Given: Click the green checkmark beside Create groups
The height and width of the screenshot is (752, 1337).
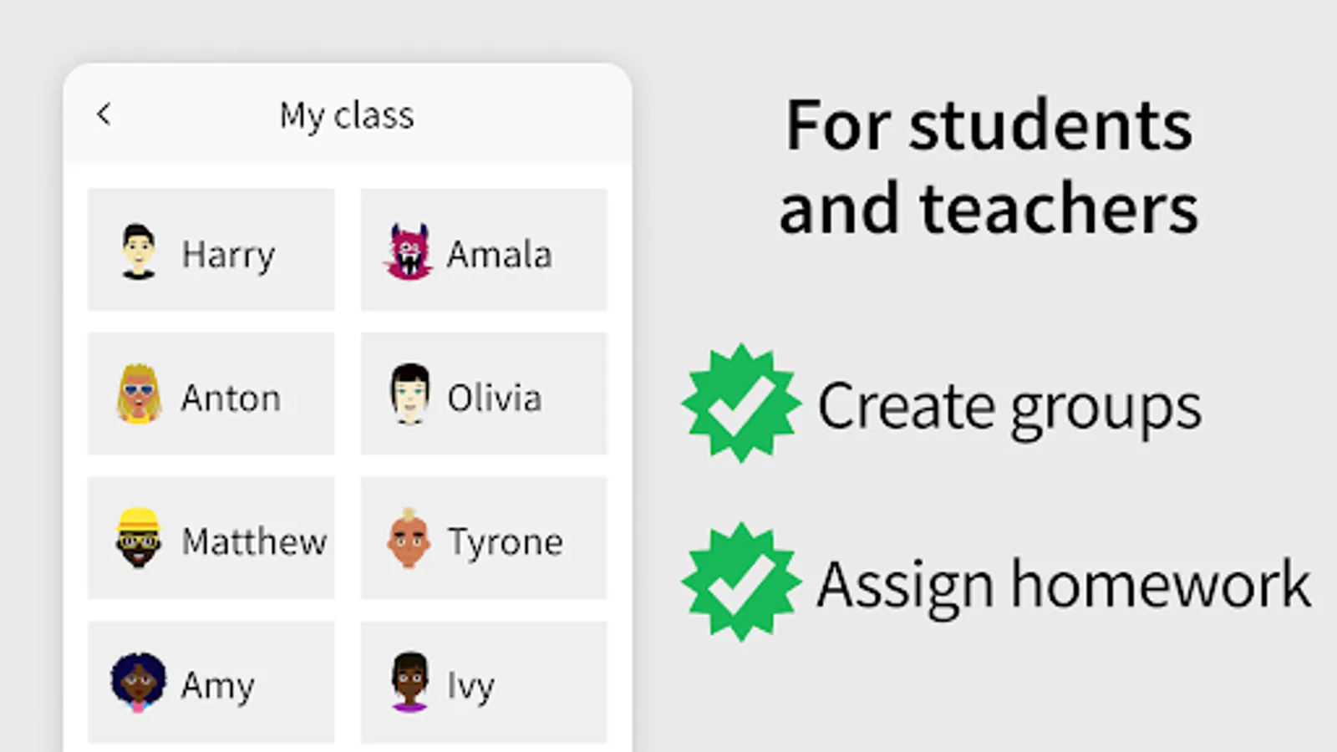Looking at the screenshot, I should coord(740,404).
